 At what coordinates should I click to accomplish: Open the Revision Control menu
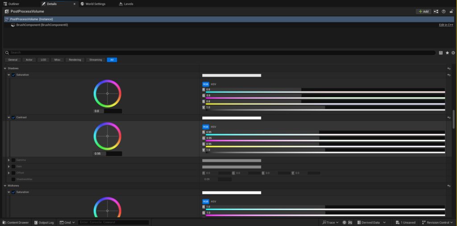pos(438,222)
